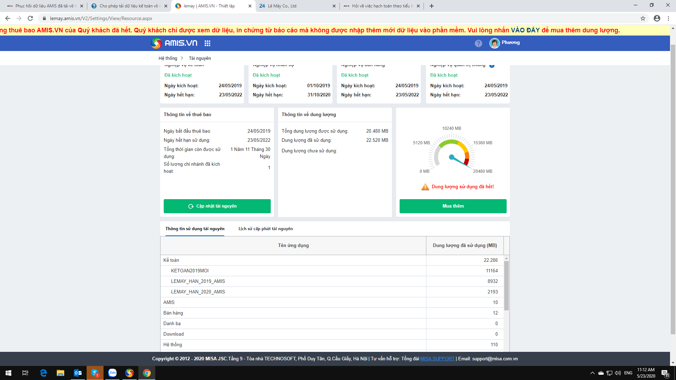
Task: Open Chrome three-dot menu
Action: (668, 18)
